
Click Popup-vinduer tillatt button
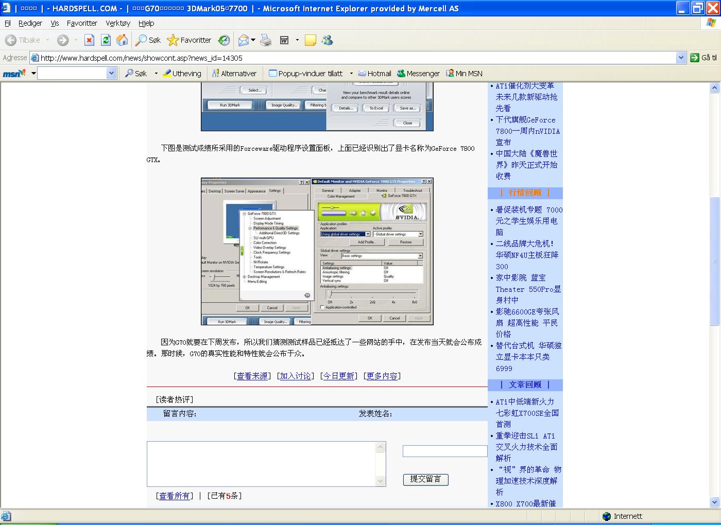click(x=306, y=74)
